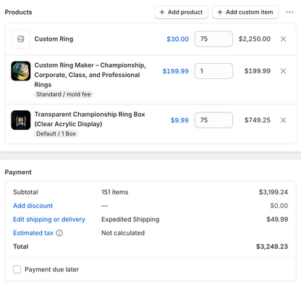Select the Custom Ring Maker product title
This screenshot has height=285, width=301.
click(90, 75)
